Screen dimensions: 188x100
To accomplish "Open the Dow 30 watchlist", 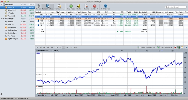I will 17,24.
